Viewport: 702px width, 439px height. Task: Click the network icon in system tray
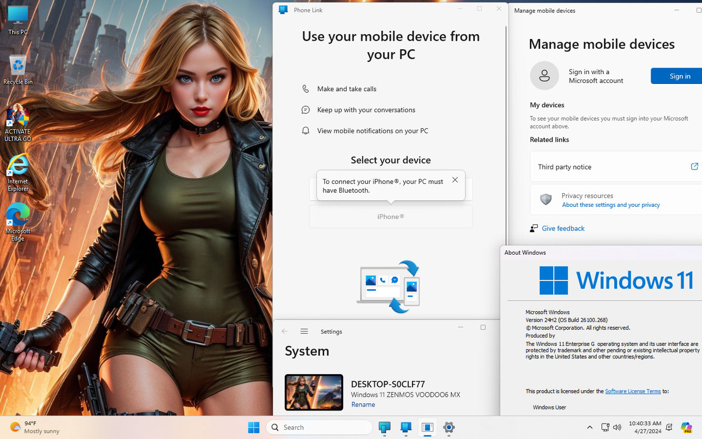point(605,427)
